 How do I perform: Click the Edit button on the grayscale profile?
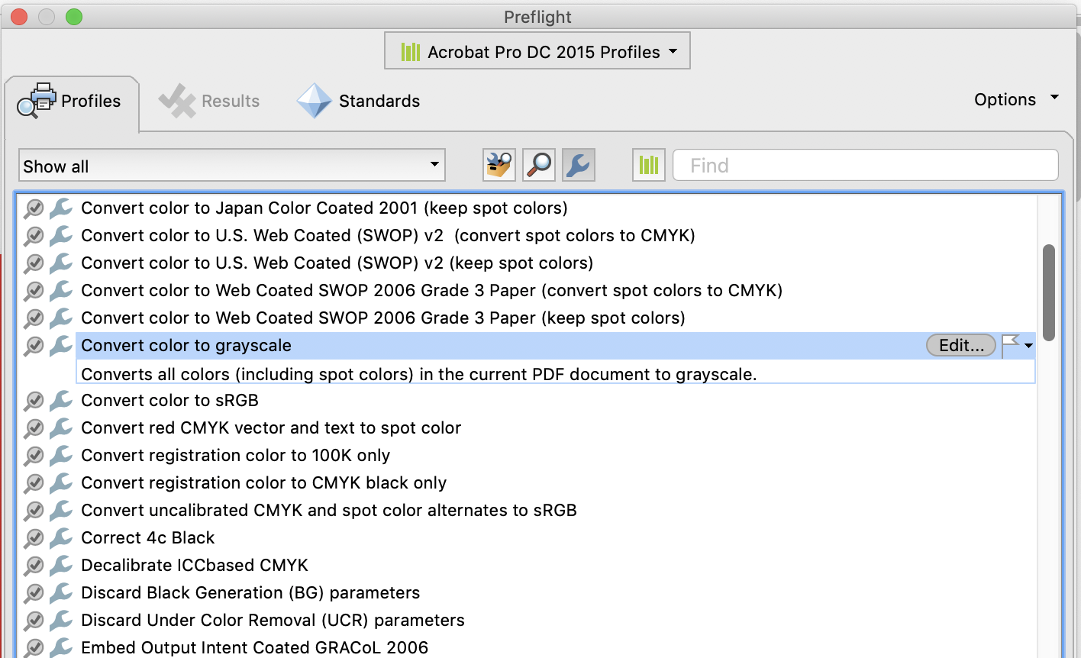pyautogui.click(x=960, y=345)
